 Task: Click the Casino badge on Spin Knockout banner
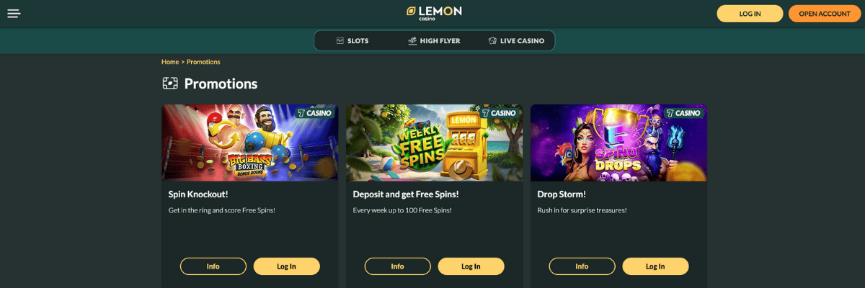315,113
